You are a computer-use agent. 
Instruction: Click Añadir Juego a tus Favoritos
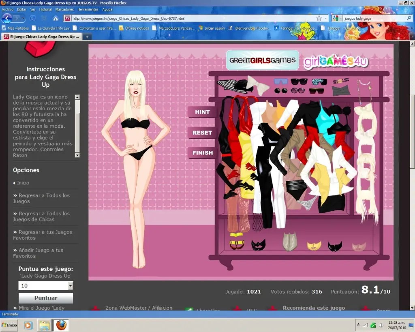point(39,253)
